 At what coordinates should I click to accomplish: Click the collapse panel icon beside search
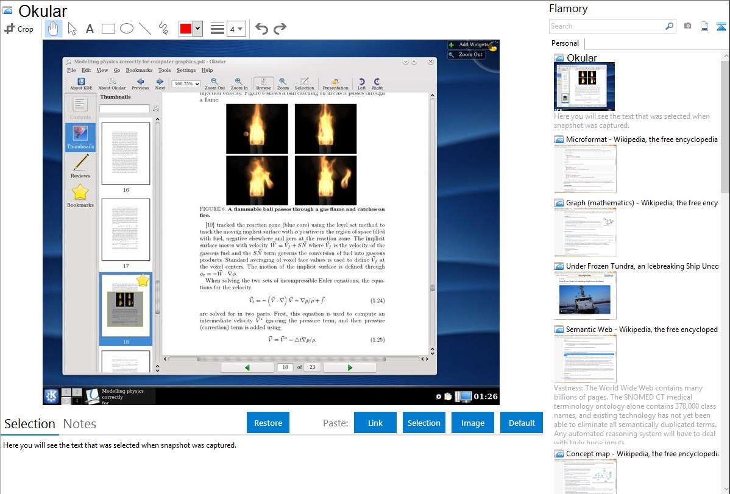tap(721, 26)
